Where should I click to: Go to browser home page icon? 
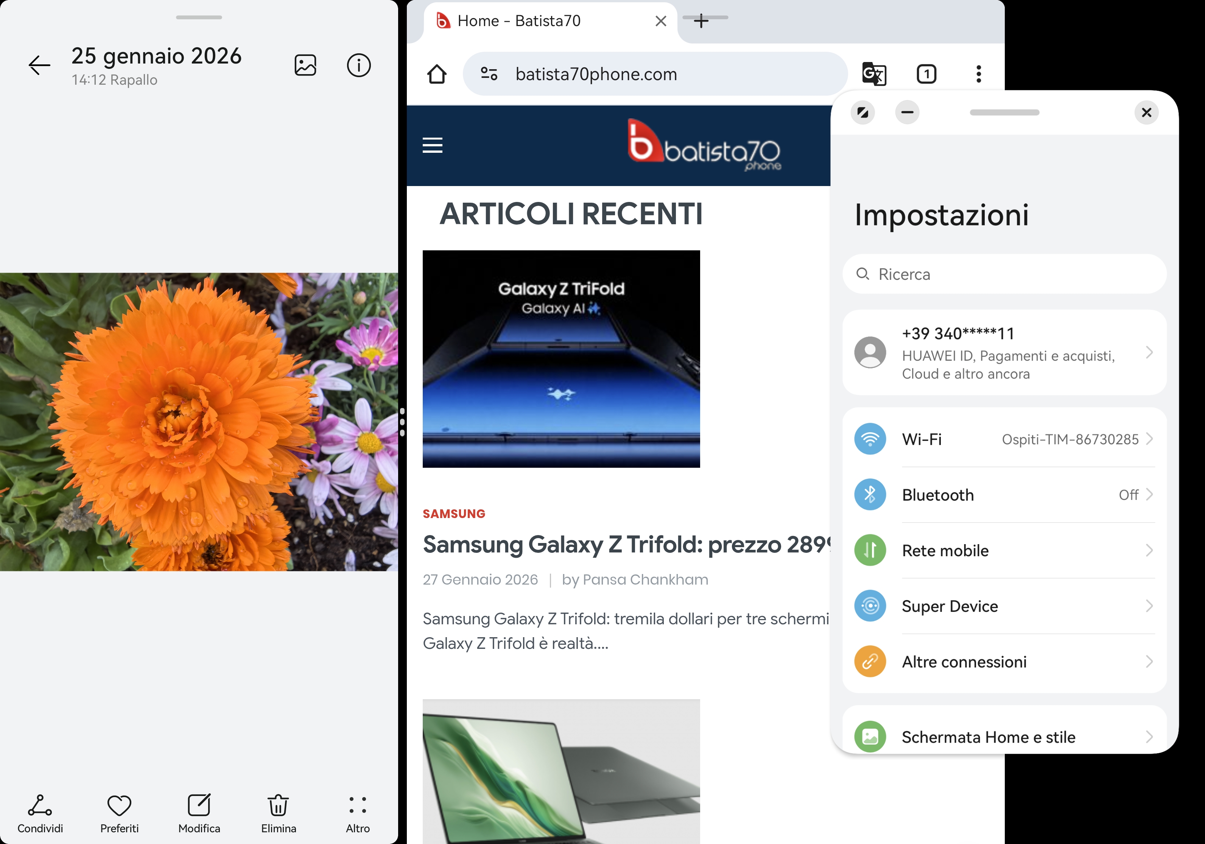(x=437, y=74)
